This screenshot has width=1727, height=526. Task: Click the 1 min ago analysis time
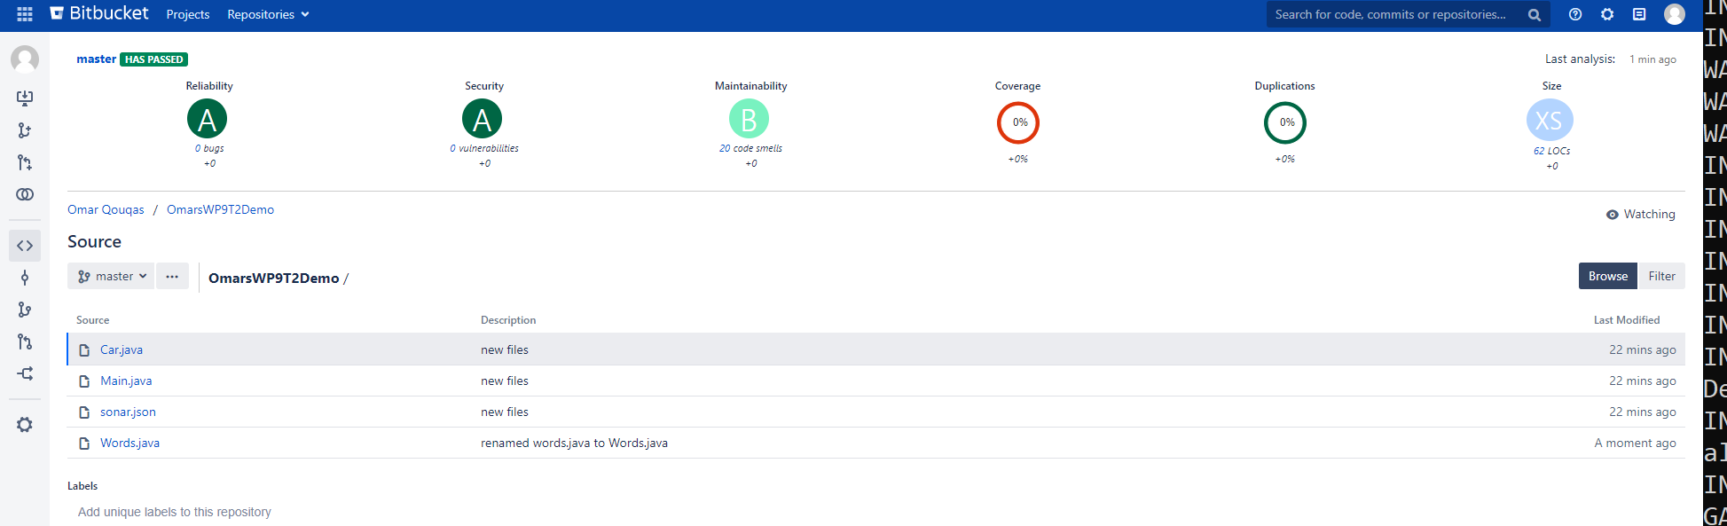[1652, 59]
